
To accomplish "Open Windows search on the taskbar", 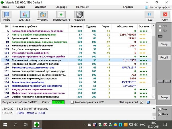I will (x=15, y=124).
